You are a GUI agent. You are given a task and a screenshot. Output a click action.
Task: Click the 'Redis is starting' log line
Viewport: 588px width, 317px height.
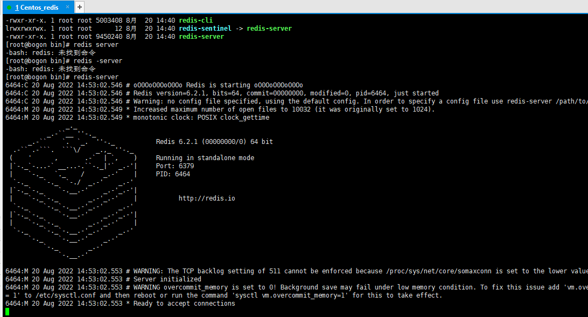(154, 85)
